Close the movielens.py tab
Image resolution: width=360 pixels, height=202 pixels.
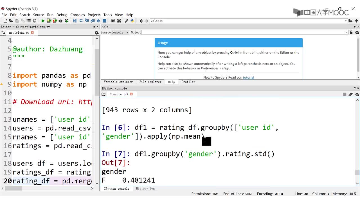pos(32,33)
